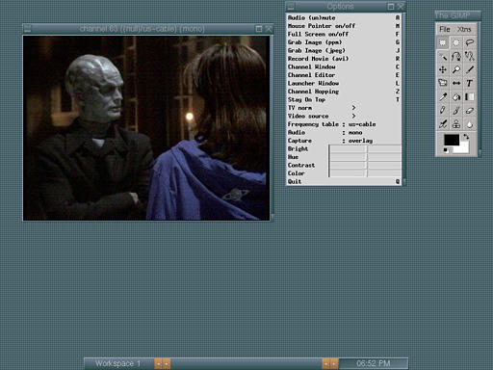Image resolution: width=493 pixels, height=370 pixels.
Task: Change the Frequency table us-cable setting
Action: pyautogui.click(x=344, y=124)
